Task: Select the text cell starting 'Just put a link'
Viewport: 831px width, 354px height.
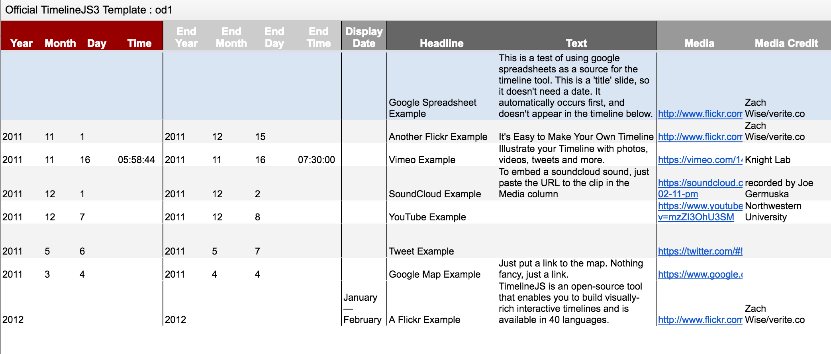Action: point(571,269)
